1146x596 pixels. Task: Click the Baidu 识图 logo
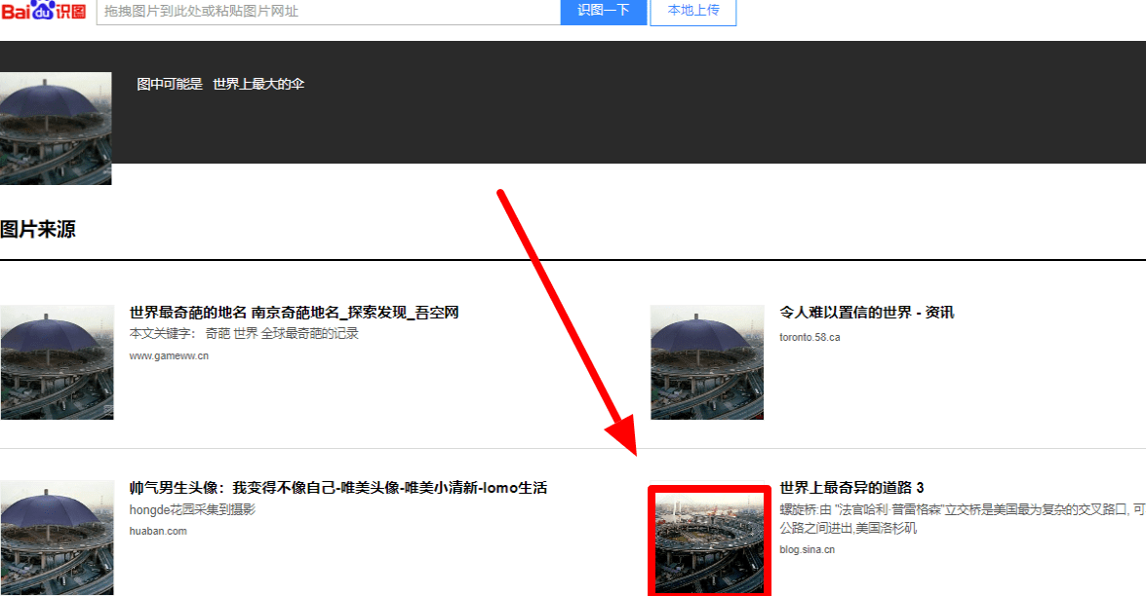[43, 11]
